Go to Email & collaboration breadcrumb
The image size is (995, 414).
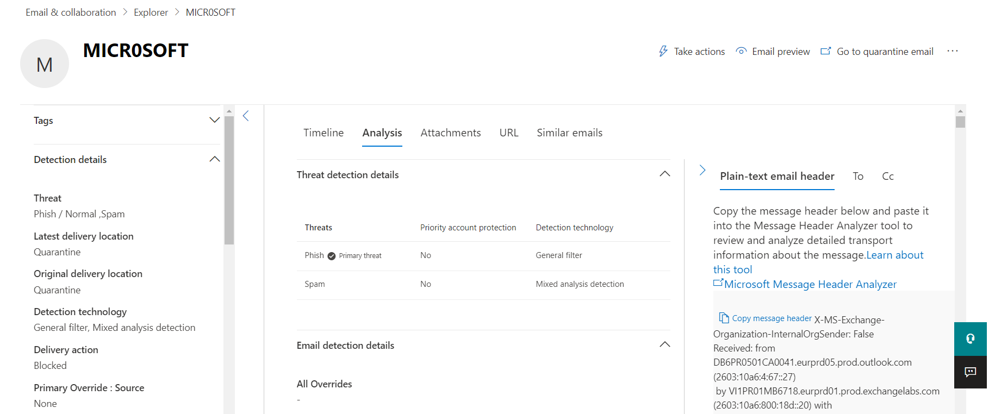[x=71, y=12]
